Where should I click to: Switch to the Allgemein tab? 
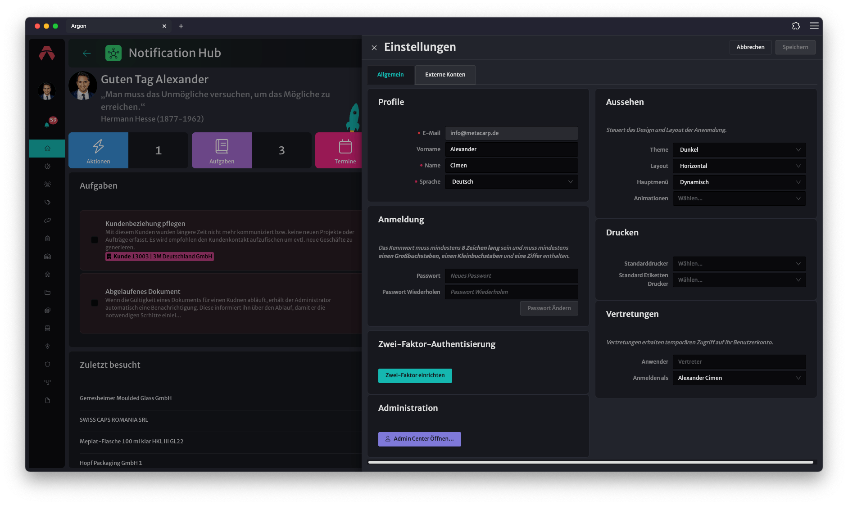[390, 75]
